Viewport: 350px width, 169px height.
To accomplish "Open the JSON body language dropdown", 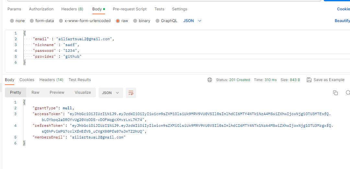I will 192,21.
